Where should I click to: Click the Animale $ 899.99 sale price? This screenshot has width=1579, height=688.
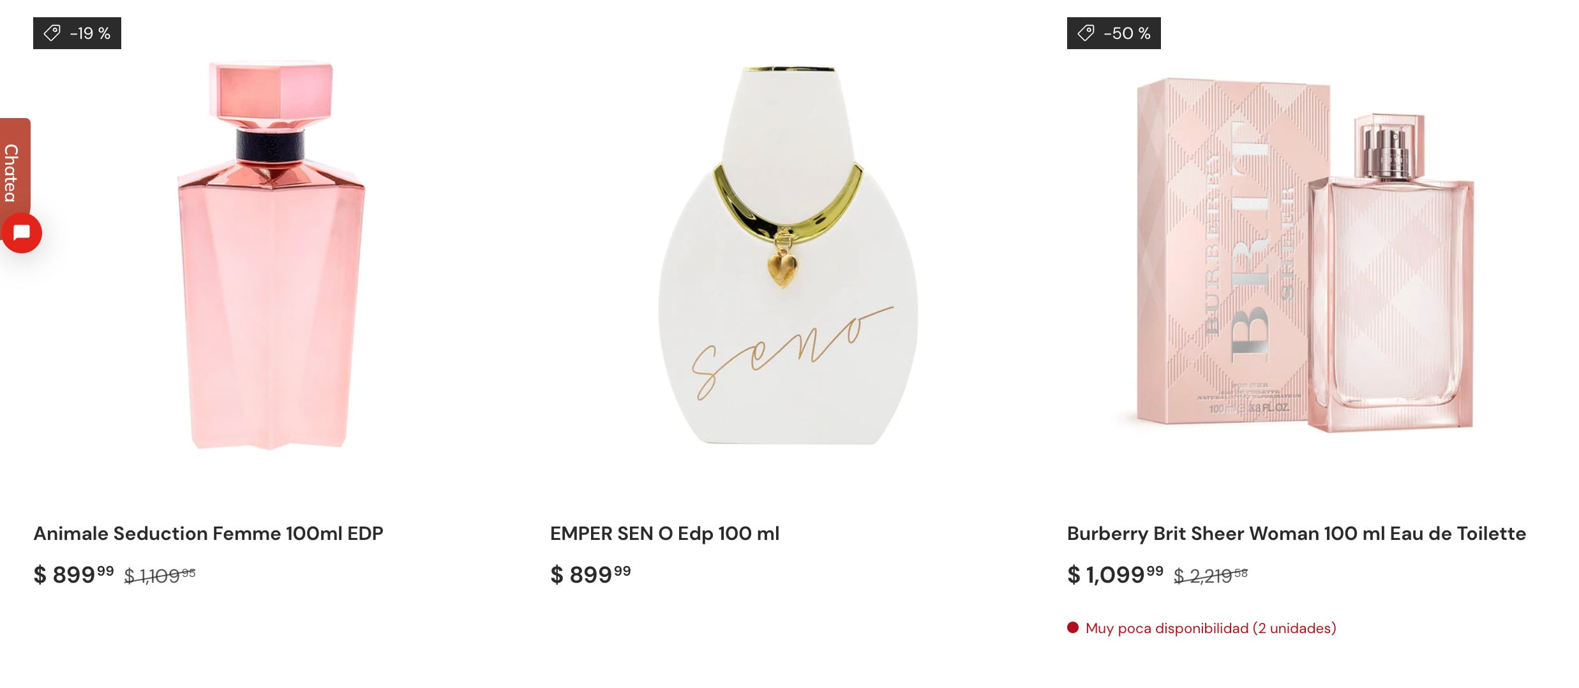[73, 574]
